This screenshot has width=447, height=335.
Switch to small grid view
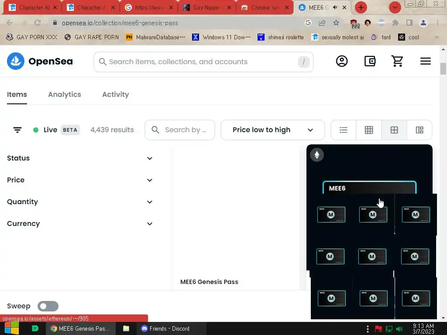[369, 130]
